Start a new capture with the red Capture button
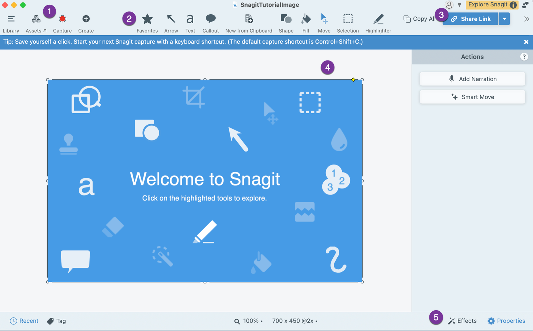The height and width of the screenshot is (331, 533). [62, 24]
